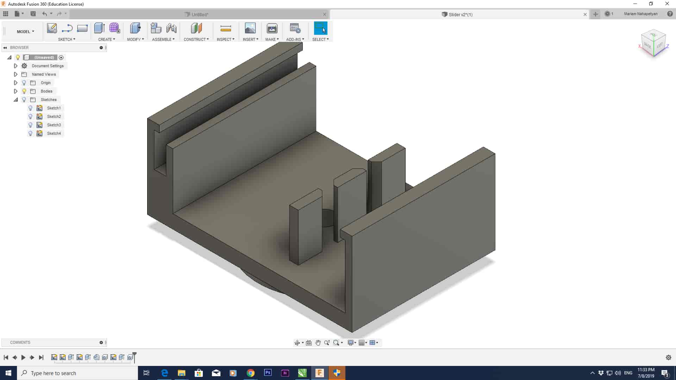The image size is (676, 380).
Task: Select the Extrude tool icon
Action: click(99, 28)
